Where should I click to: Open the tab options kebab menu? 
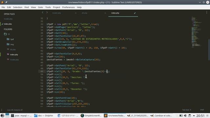pos(207,12)
